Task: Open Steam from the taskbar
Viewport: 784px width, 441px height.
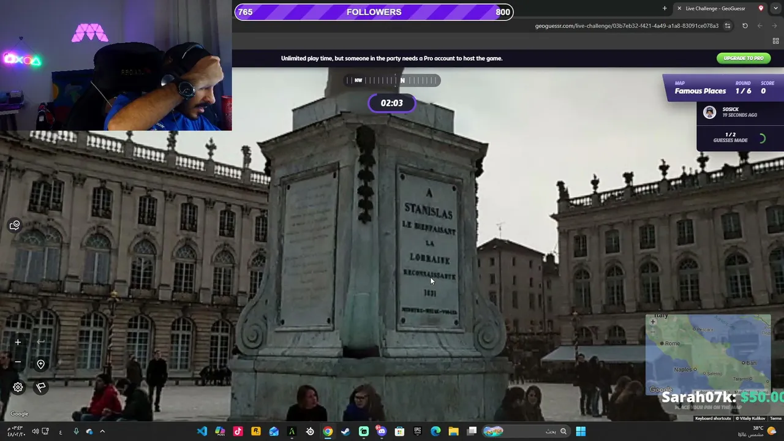Action: click(x=345, y=431)
